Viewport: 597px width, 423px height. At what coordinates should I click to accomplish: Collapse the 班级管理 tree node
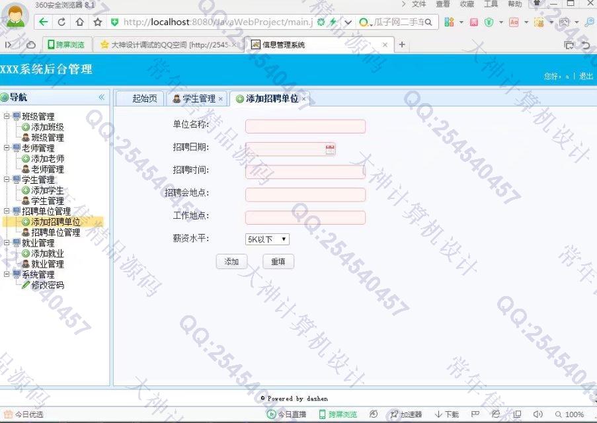(x=7, y=116)
